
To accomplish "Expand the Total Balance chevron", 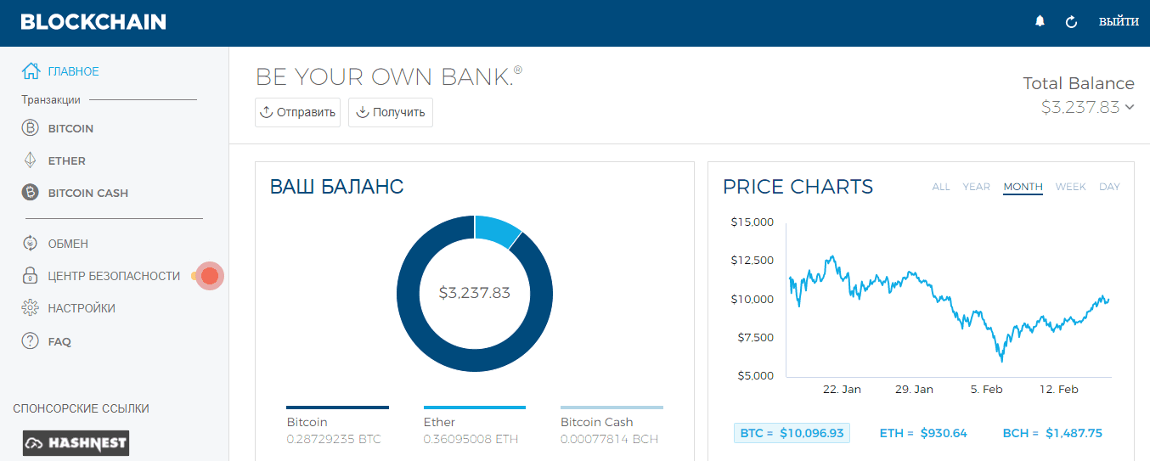I will point(1129,107).
